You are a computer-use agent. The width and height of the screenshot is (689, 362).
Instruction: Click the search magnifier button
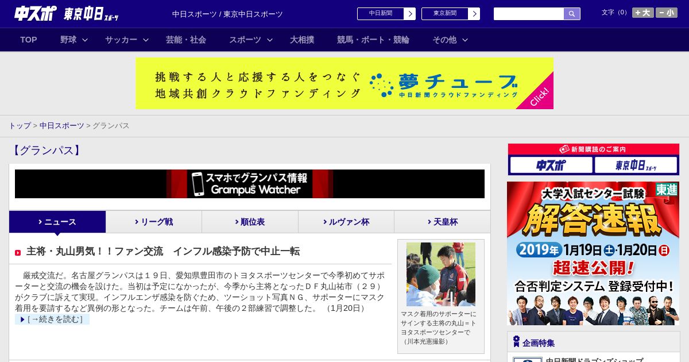(x=572, y=14)
